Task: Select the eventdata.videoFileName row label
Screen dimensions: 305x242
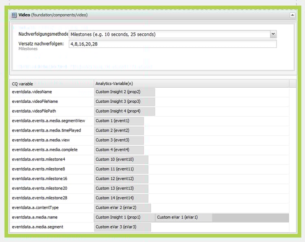Action: coord(35,102)
